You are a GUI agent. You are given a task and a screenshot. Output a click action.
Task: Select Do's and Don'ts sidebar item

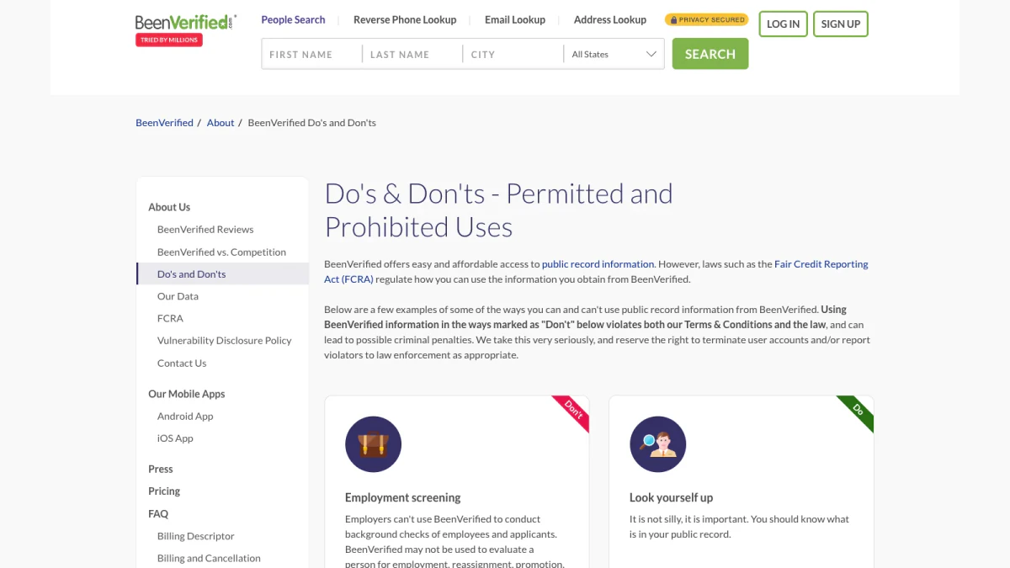tap(222, 273)
